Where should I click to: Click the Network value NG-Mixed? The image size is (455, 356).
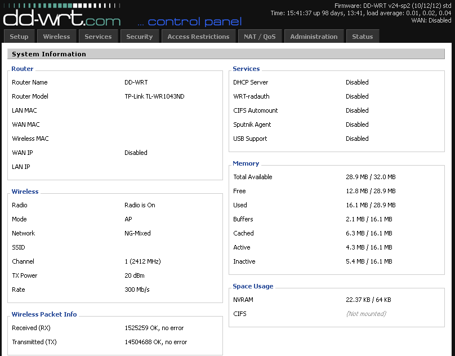pyautogui.click(x=137, y=233)
